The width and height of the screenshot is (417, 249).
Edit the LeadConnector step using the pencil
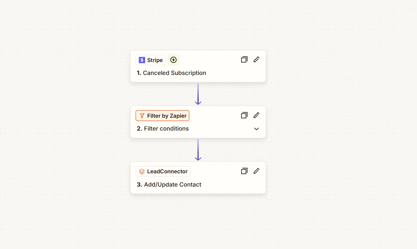[x=256, y=171]
